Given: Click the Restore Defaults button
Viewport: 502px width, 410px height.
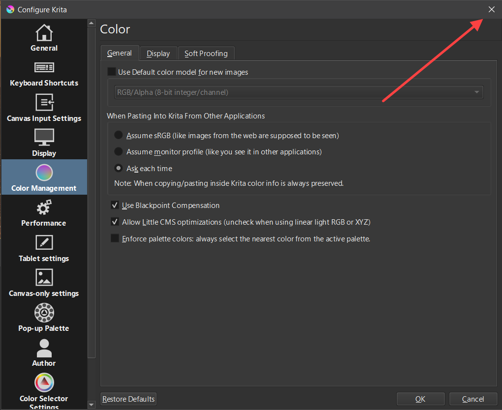Looking at the screenshot, I should (x=128, y=399).
